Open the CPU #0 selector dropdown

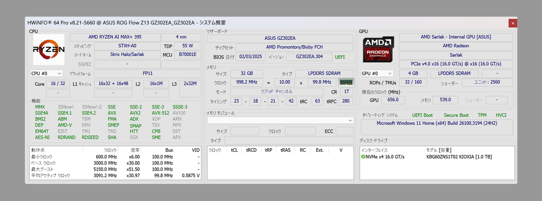click(x=47, y=73)
